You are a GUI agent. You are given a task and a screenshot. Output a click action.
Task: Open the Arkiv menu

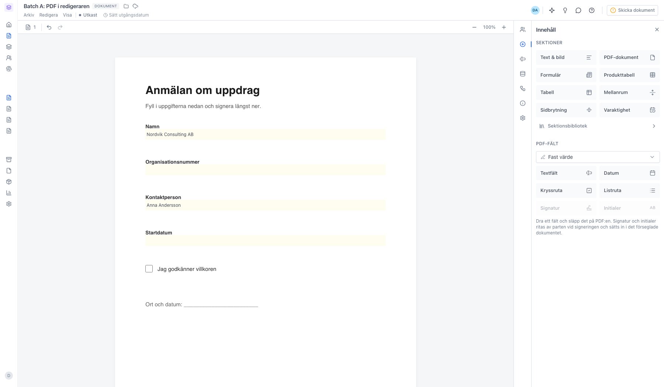(29, 15)
